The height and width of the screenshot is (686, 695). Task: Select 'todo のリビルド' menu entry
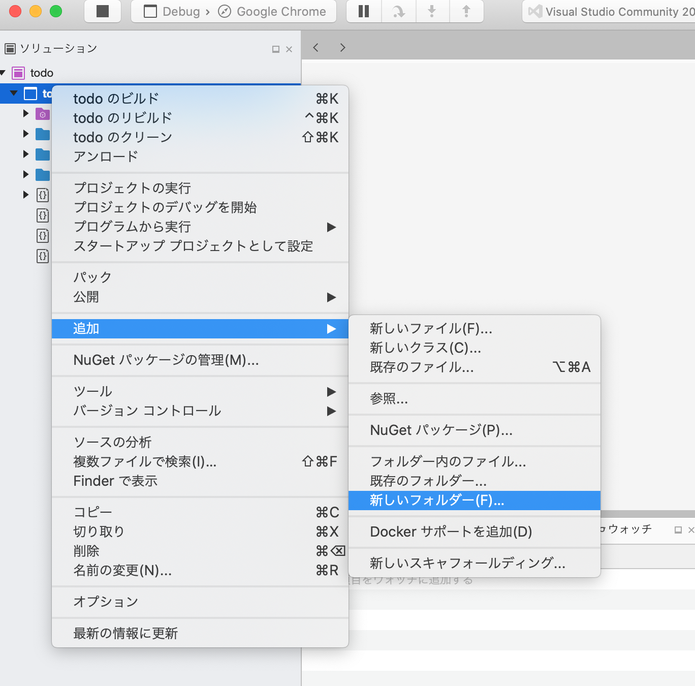200,118
